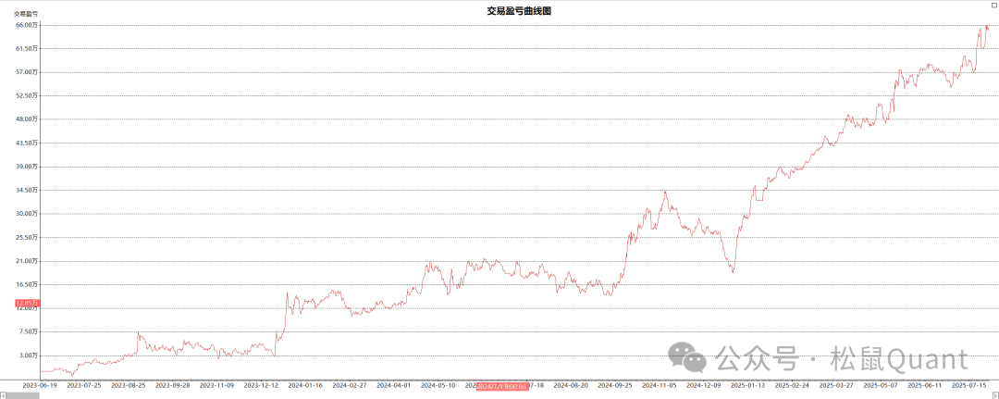Click the red 12.05万 y-axis value marker
This screenshot has height=399, width=999.
coord(27,303)
